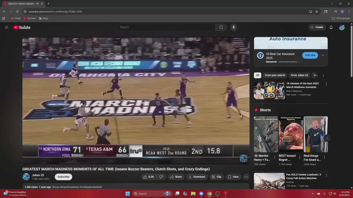
Task: Open options for Martini-Henry short
Action: click(274, 157)
